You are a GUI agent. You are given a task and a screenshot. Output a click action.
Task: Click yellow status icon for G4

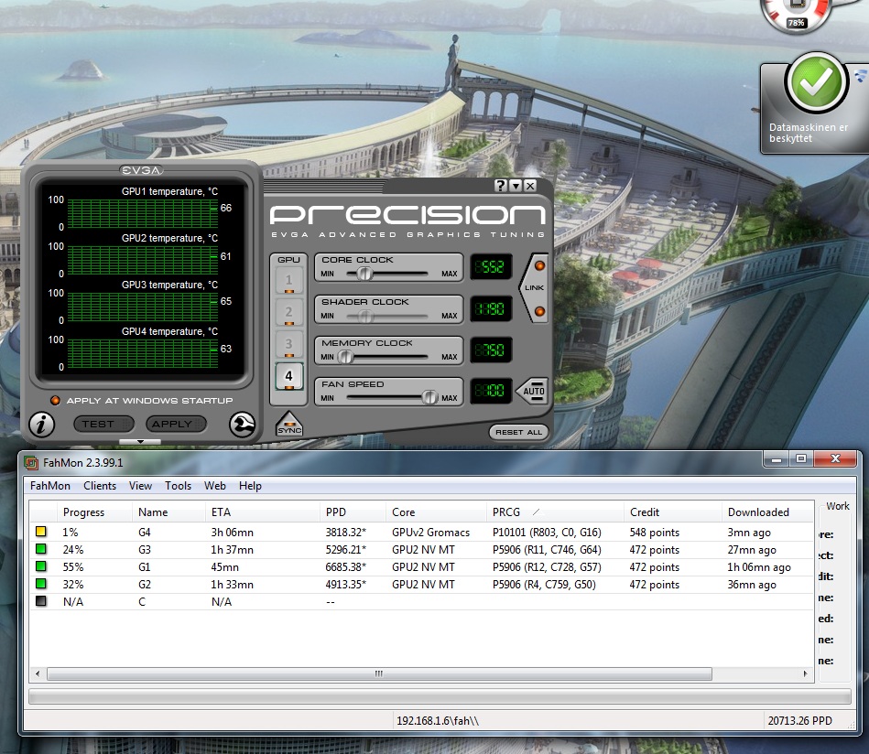[41, 532]
